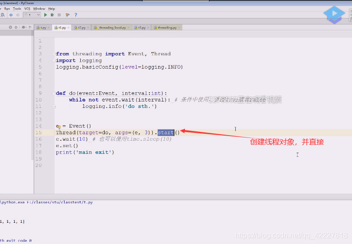Click fold end marker on line 11

pyautogui.click(x=54, y=107)
